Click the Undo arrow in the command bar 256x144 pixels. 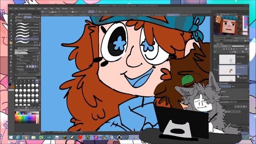[x=60, y=12]
